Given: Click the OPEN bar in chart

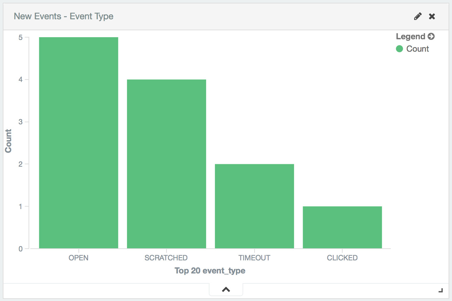Looking at the screenshot, I should (x=79, y=143).
